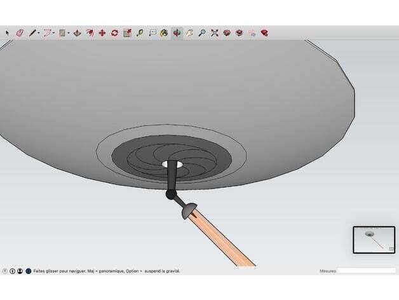Click the info credits status bar icon
Viewport: 399px width, 300px height.
(13, 271)
